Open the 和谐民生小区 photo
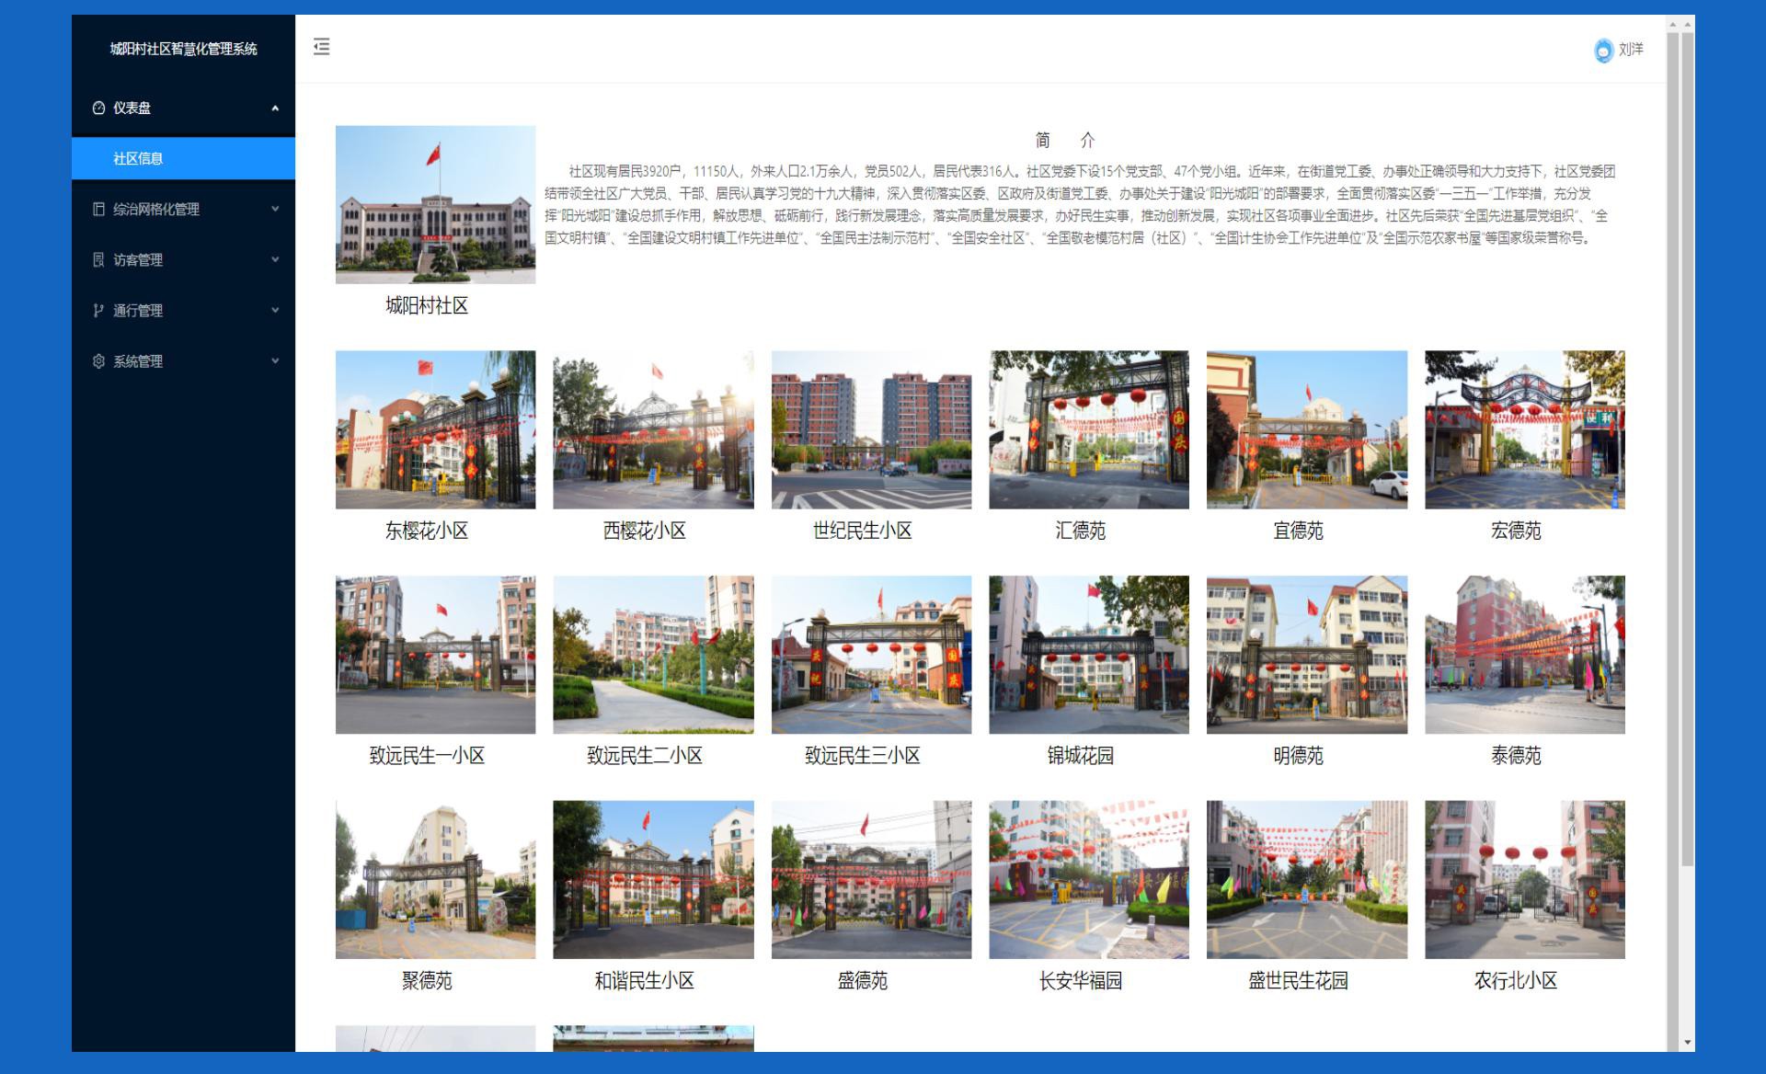Viewport: 1766px width, 1074px height. tap(653, 879)
